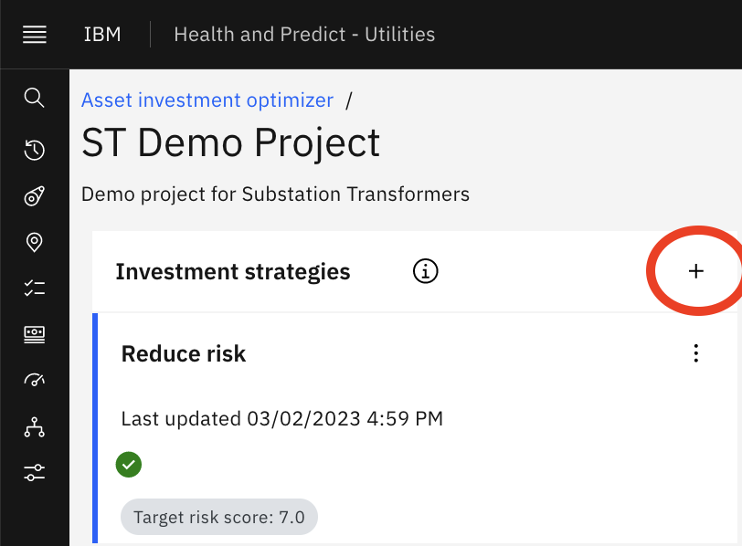Screen dimensions: 742x546
Task: Click Health and Predict - Utilities title
Action: [304, 35]
